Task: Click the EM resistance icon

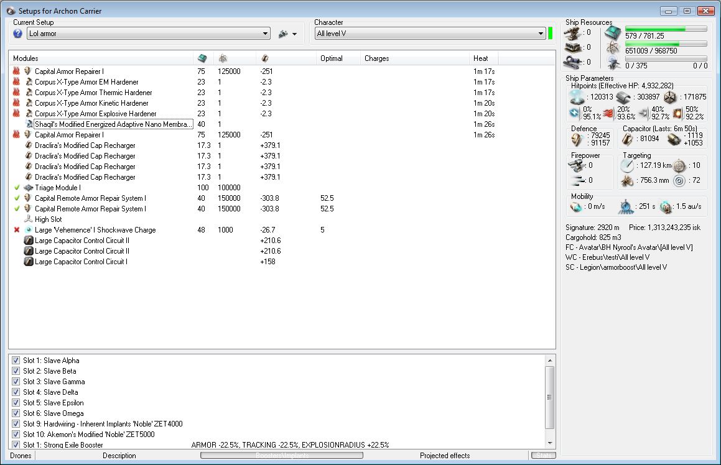Action: [x=575, y=113]
